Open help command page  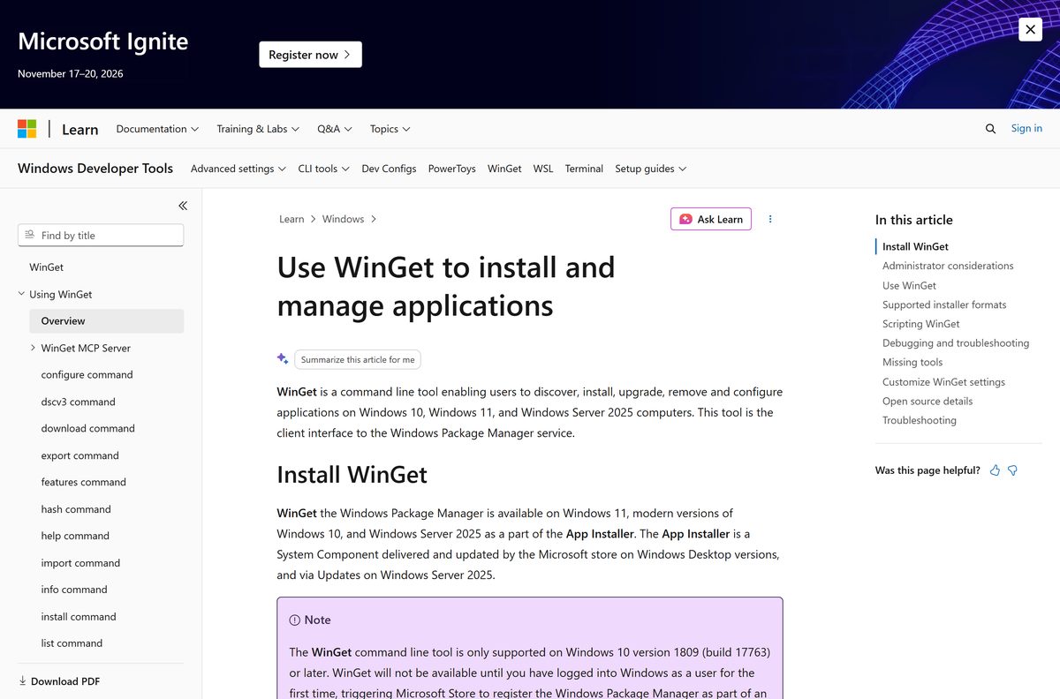click(75, 536)
